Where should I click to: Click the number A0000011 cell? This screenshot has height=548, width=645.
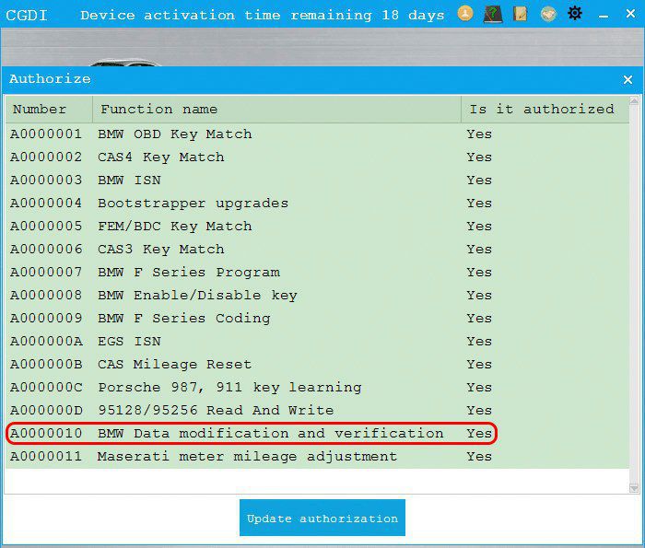click(x=46, y=456)
